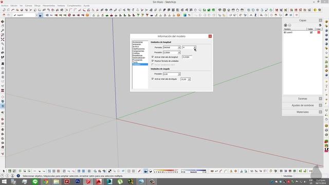Select Layer0 radio button in Capas panel
This screenshot has width=329, height=185.
point(285,32)
